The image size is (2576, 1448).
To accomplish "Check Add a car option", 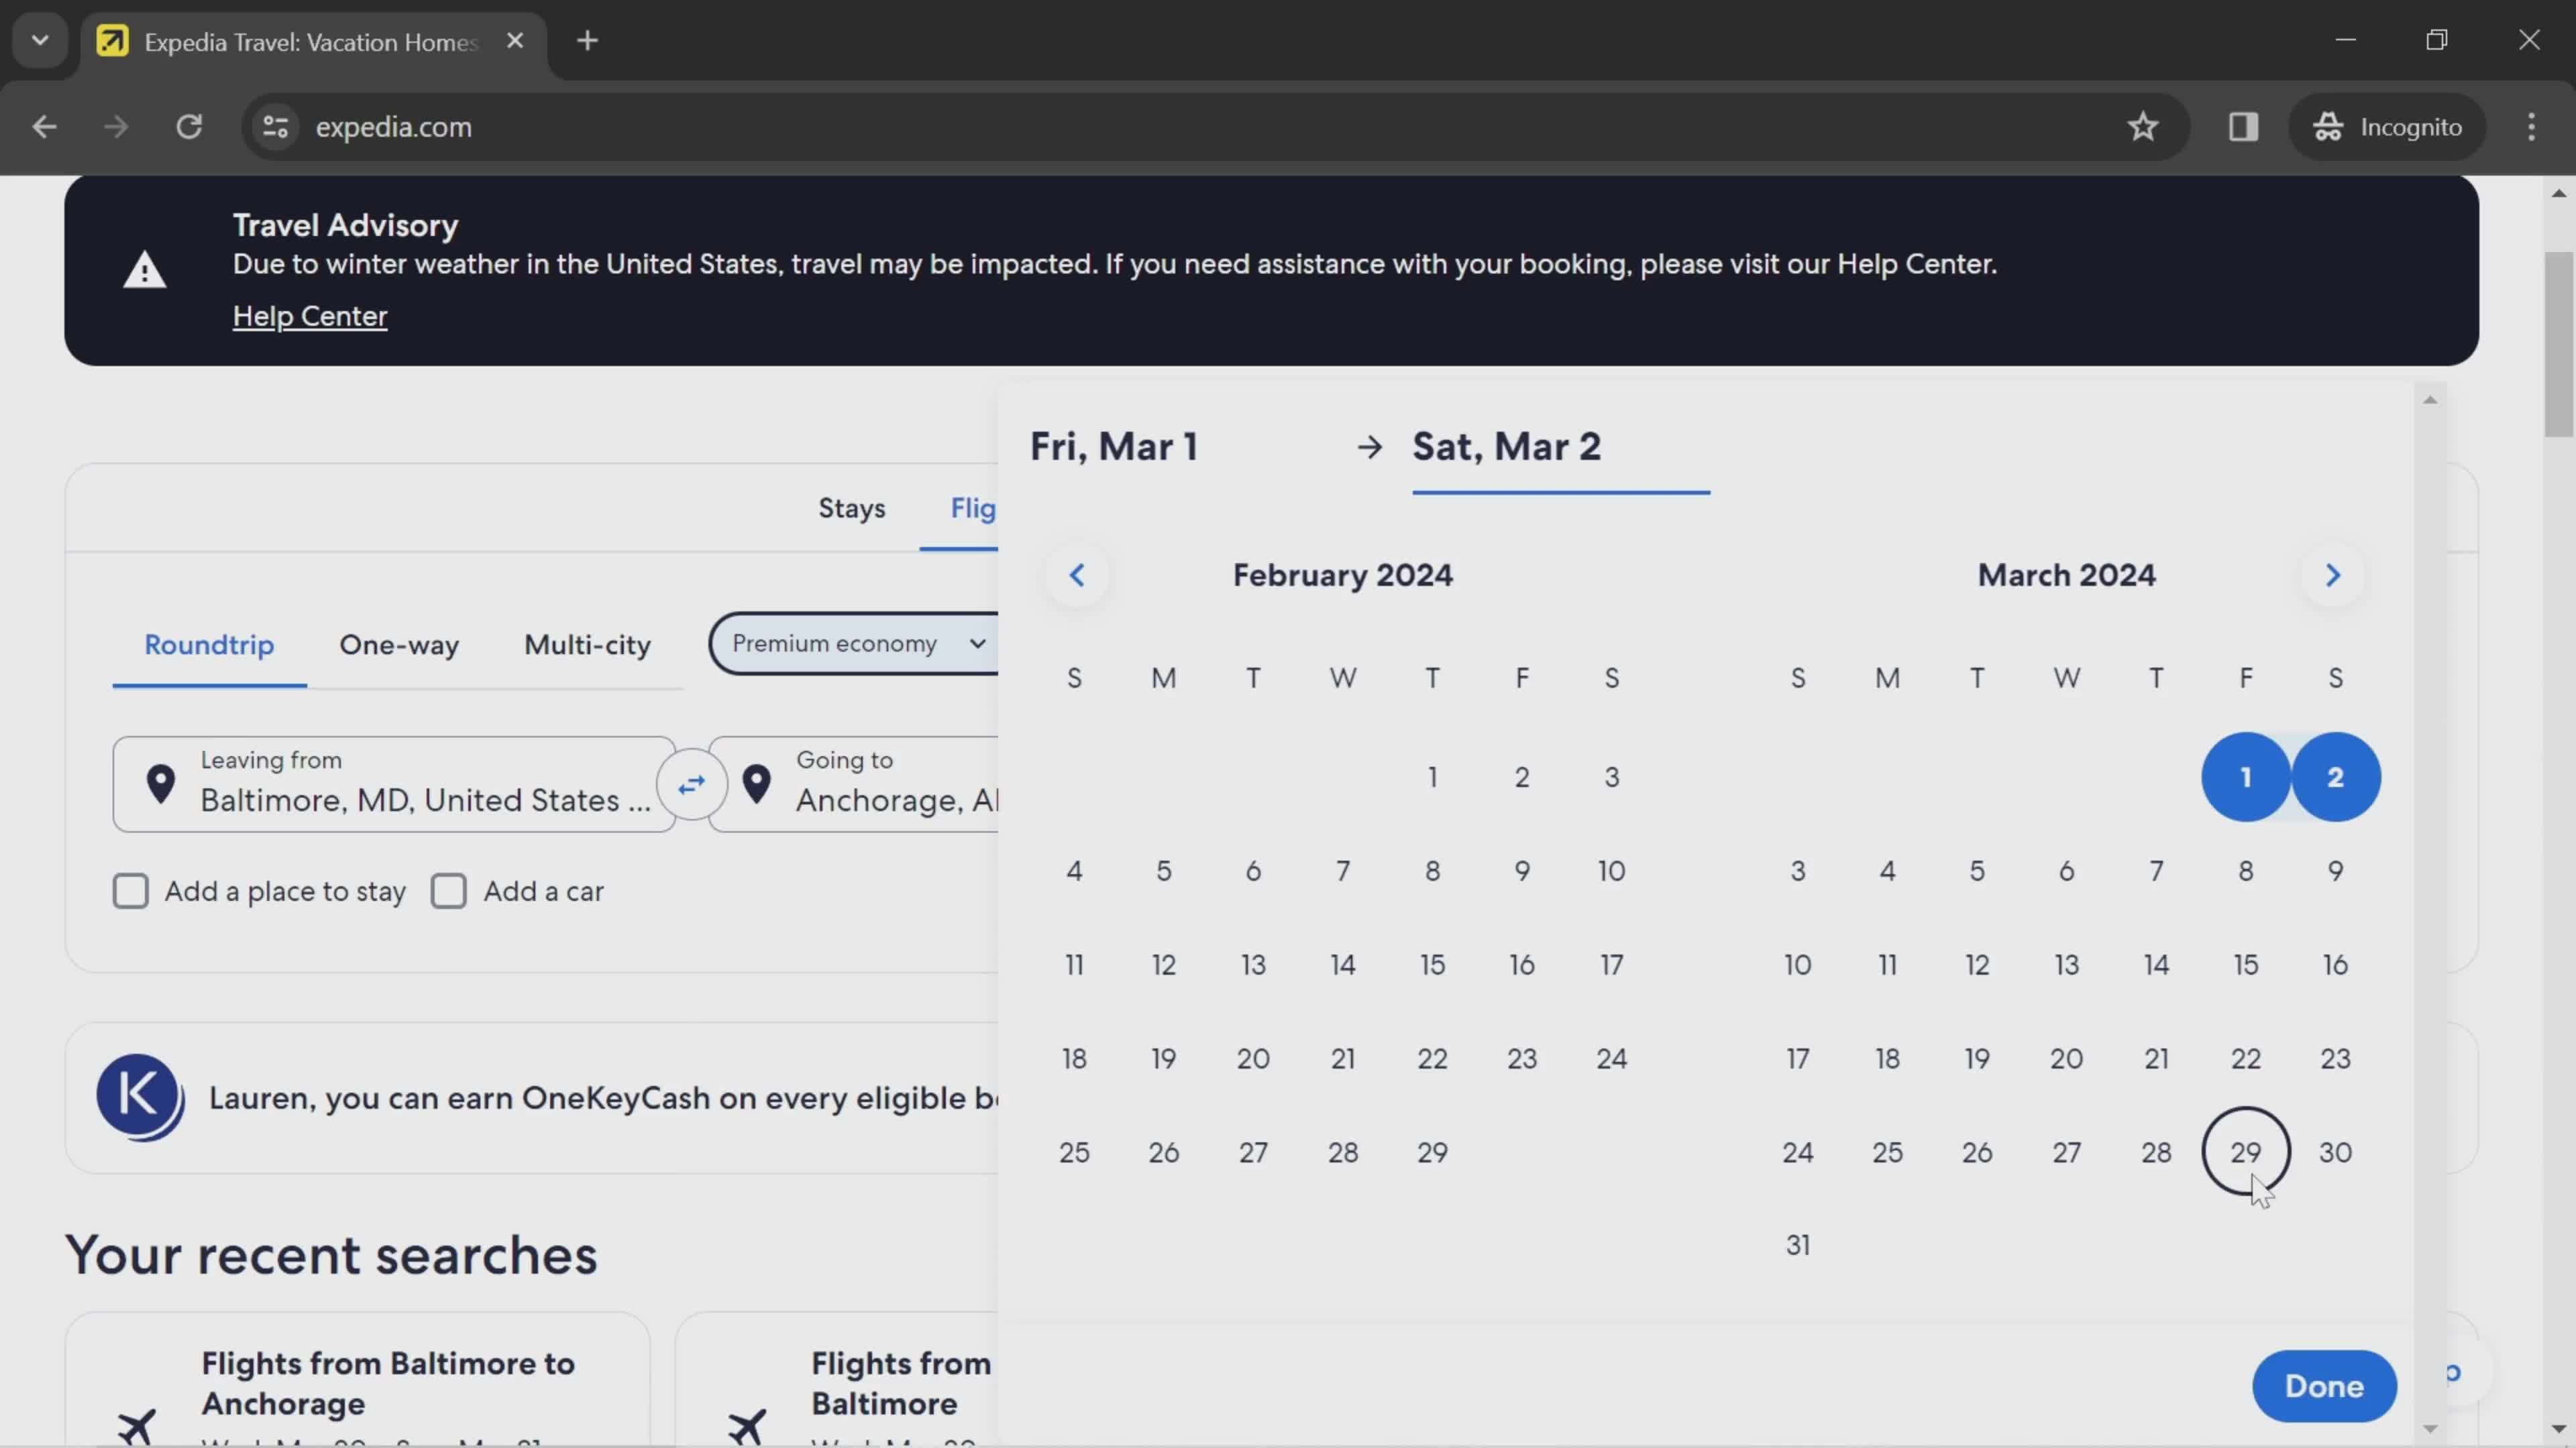I will coord(448,890).
